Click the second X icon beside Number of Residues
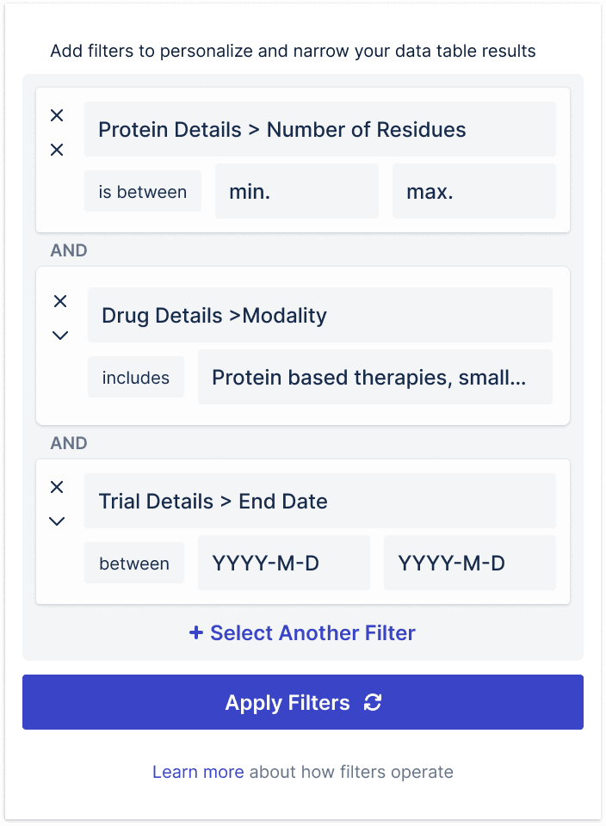The width and height of the screenshot is (606, 826). coord(57,150)
